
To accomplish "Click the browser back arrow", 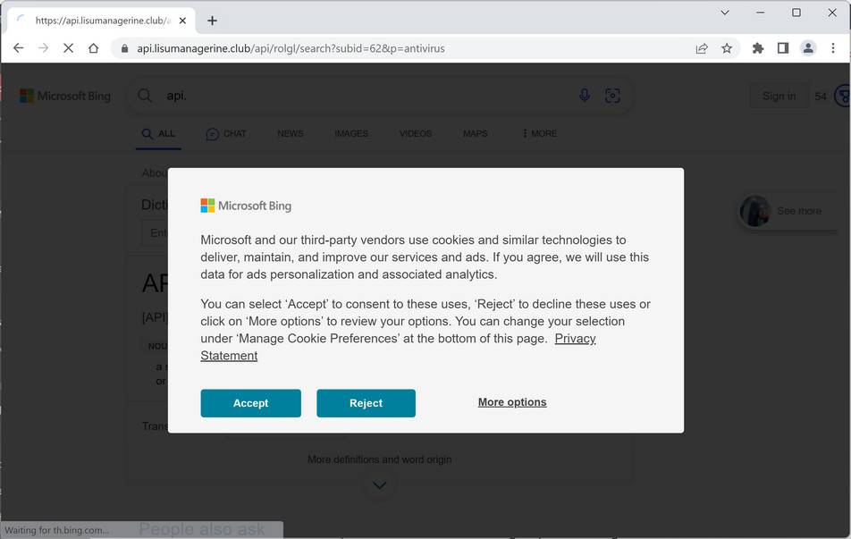I will (19, 48).
